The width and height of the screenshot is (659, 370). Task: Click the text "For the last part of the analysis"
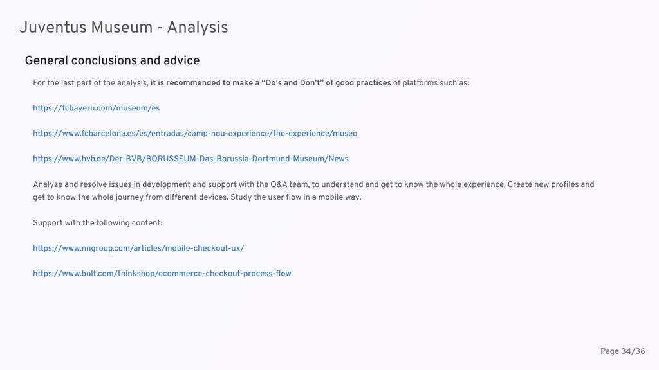click(x=90, y=83)
